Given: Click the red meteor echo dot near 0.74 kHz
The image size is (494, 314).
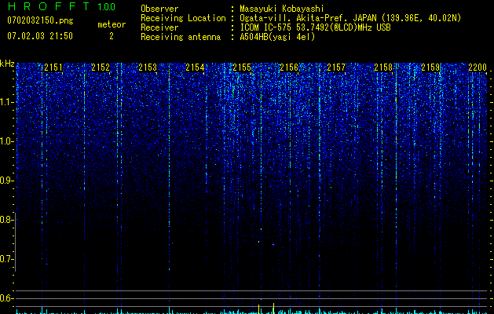Looking at the screenshot, I should click(273, 245).
